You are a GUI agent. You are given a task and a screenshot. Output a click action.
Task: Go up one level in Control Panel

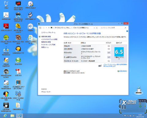[49, 28]
